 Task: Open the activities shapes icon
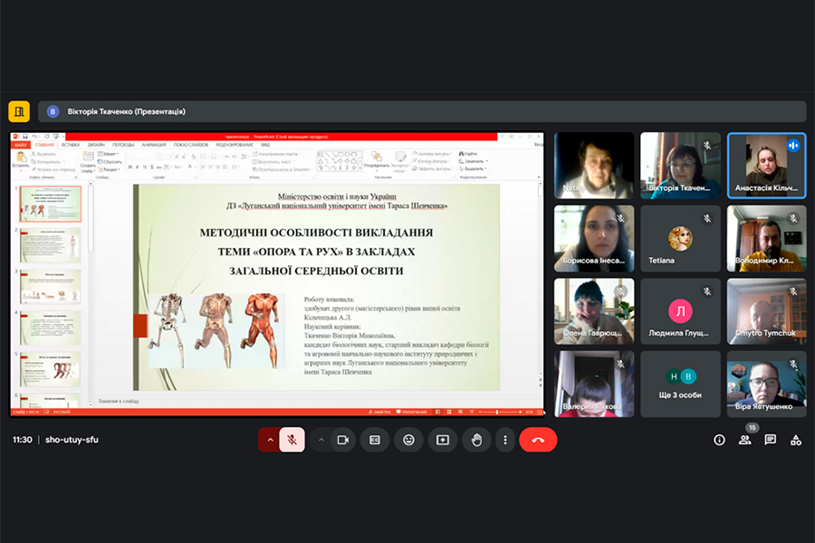pyautogui.click(x=796, y=440)
